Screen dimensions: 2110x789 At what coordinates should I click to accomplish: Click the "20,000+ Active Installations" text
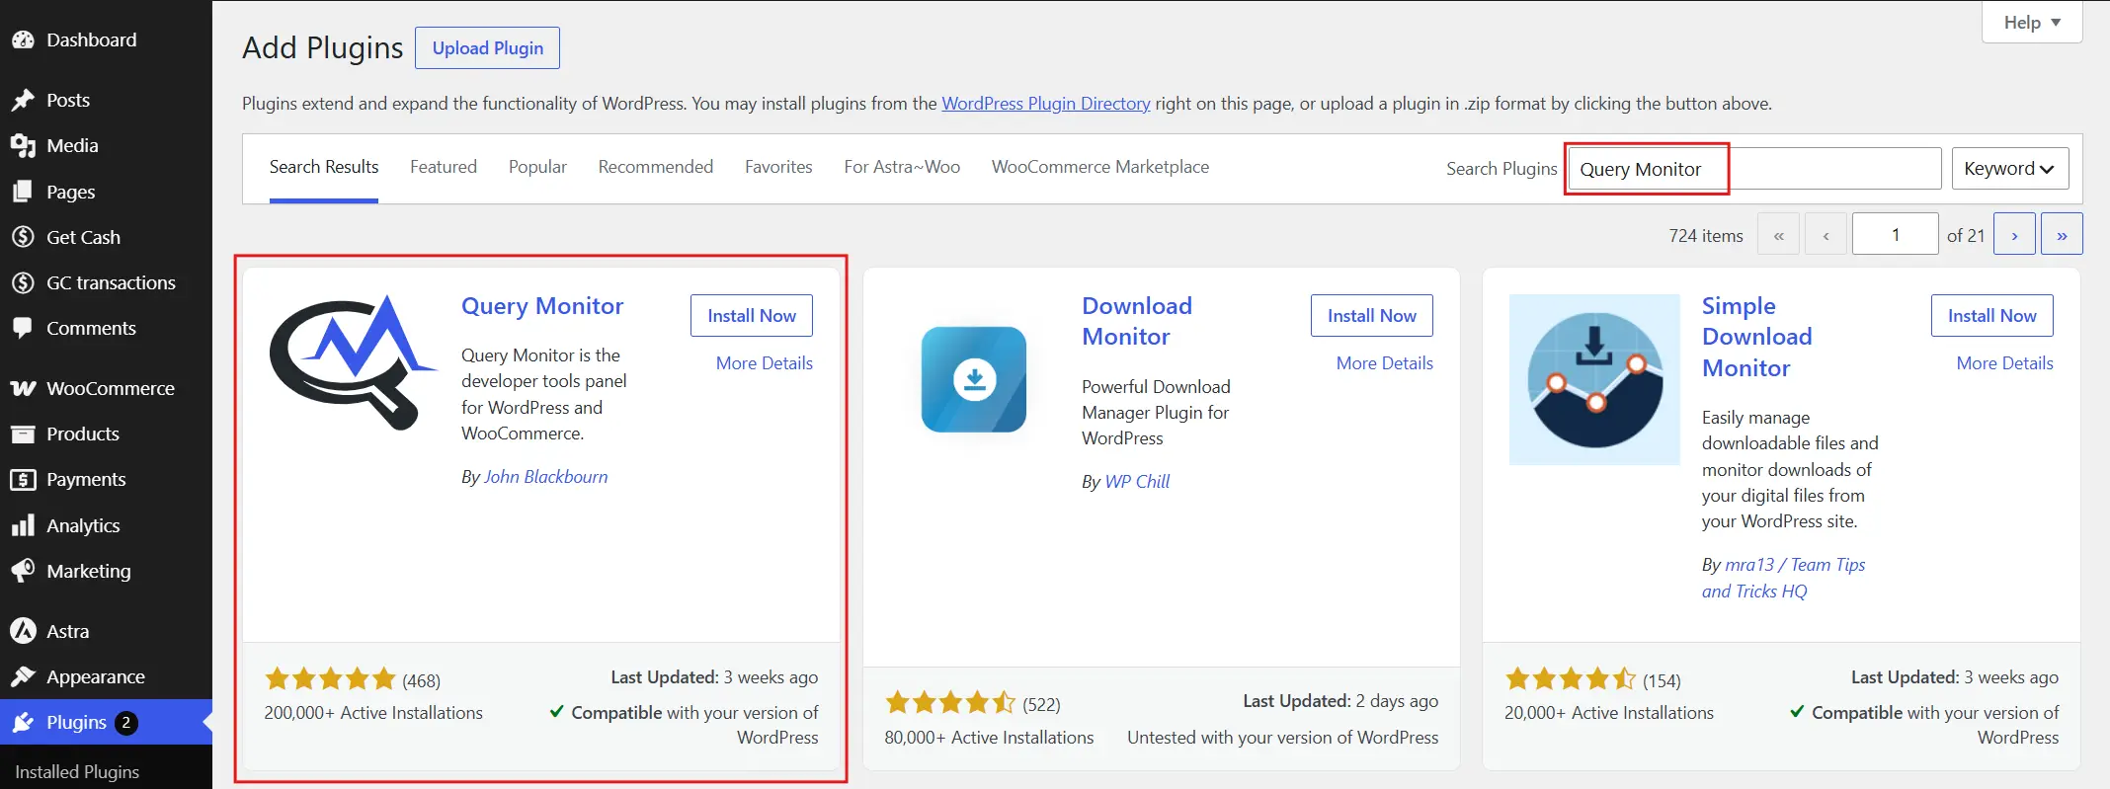1609,713
